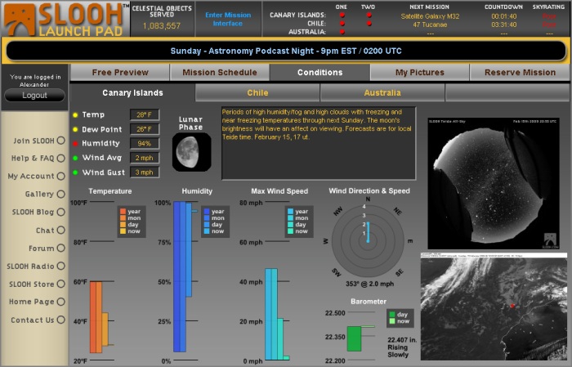
Task: Open the Contact Us link
Action: pos(33,320)
